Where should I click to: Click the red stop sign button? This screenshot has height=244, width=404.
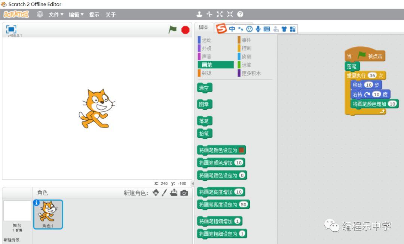point(185,30)
